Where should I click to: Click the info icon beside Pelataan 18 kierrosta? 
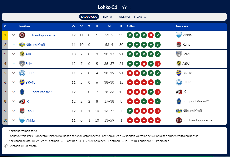tap(6, 146)
